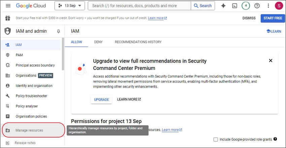Click the role grants help icon
Viewport: 286px width, 148px height.
(275, 139)
